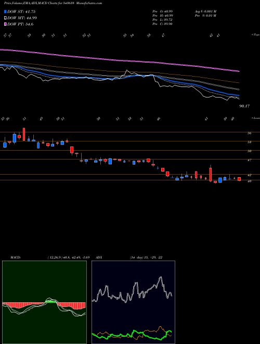
Task: Click the 42 price axis label
Action: pyautogui.click(x=250, y=175)
